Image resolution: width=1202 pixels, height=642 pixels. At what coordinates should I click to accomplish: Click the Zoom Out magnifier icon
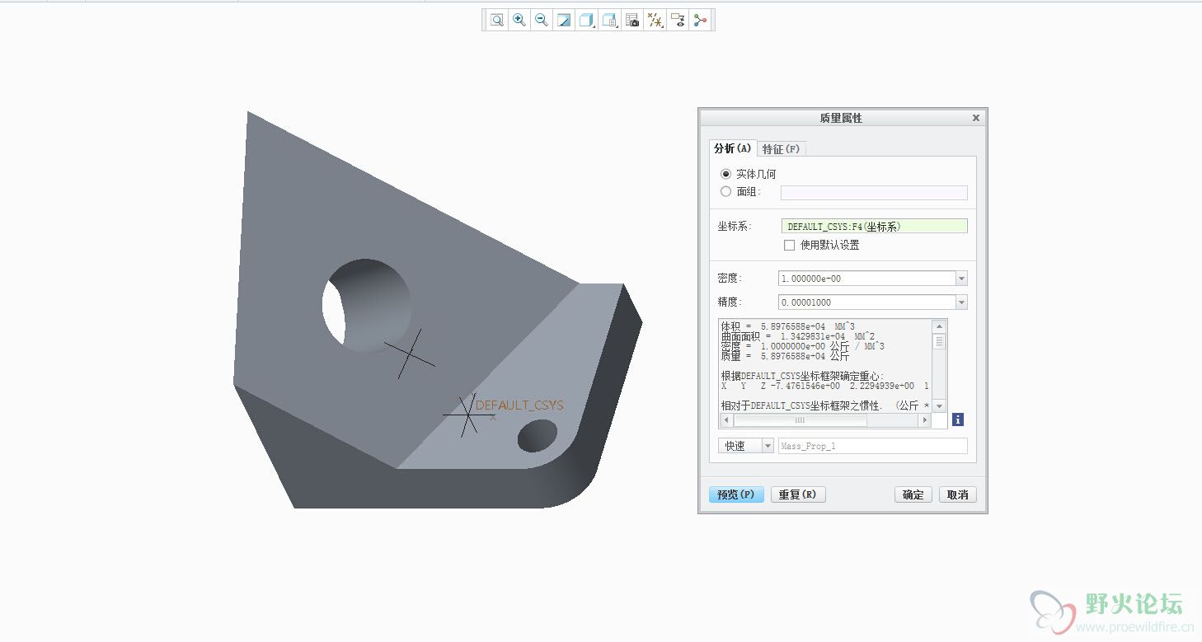click(x=542, y=21)
